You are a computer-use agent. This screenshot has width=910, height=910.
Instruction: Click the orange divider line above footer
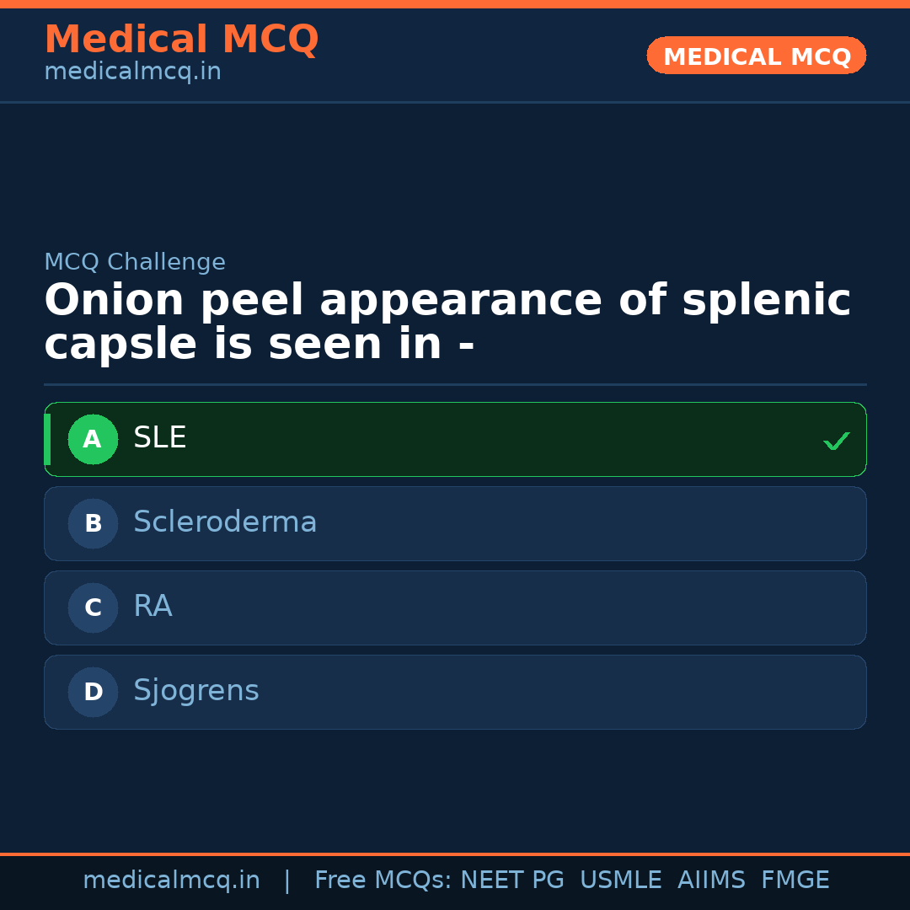pyautogui.click(x=455, y=850)
